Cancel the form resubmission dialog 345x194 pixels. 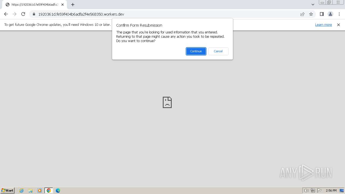point(218,51)
